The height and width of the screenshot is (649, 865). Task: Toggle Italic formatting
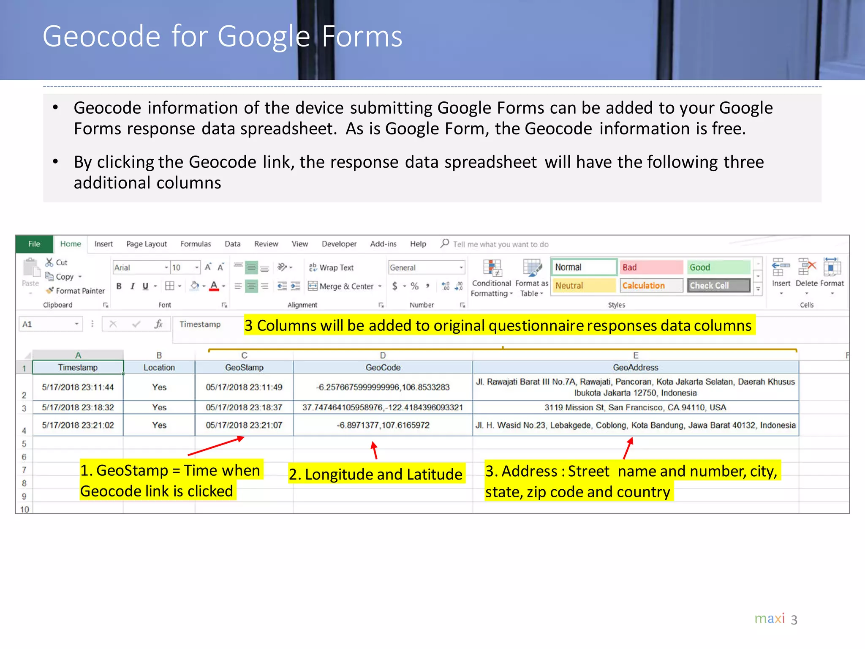point(132,286)
